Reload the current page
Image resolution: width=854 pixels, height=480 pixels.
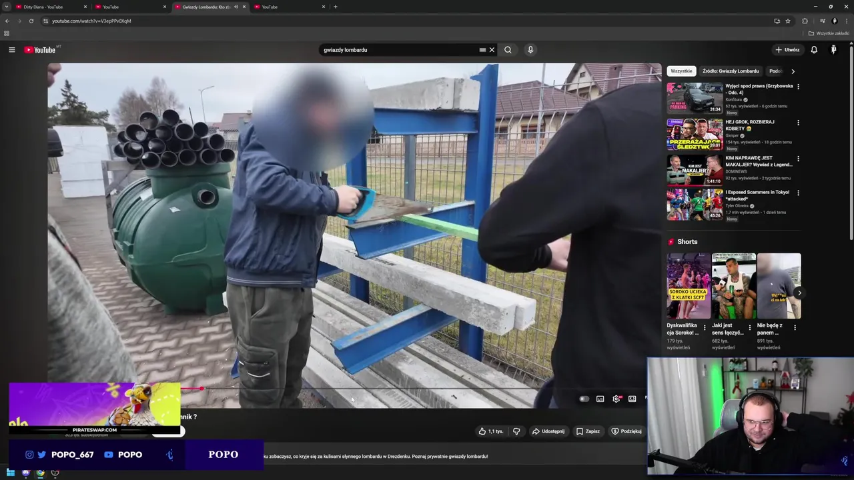(31, 21)
